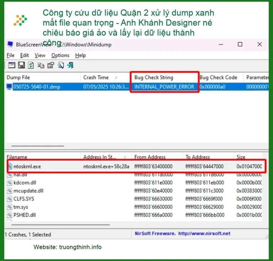Viewport: 273px width, 261px height.
Task: Sort by the Dump File column header
Action: [x=43, y=77]
